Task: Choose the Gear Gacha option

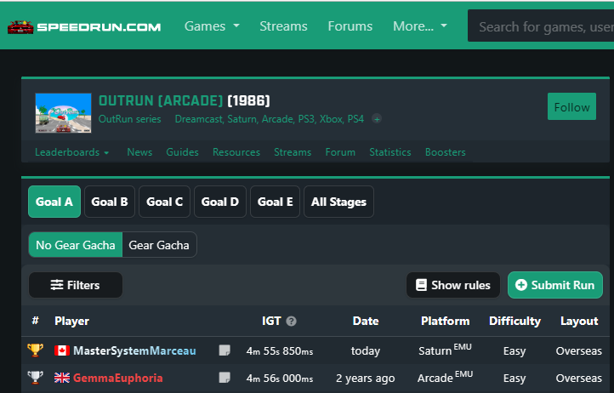Action: point(159,245)
